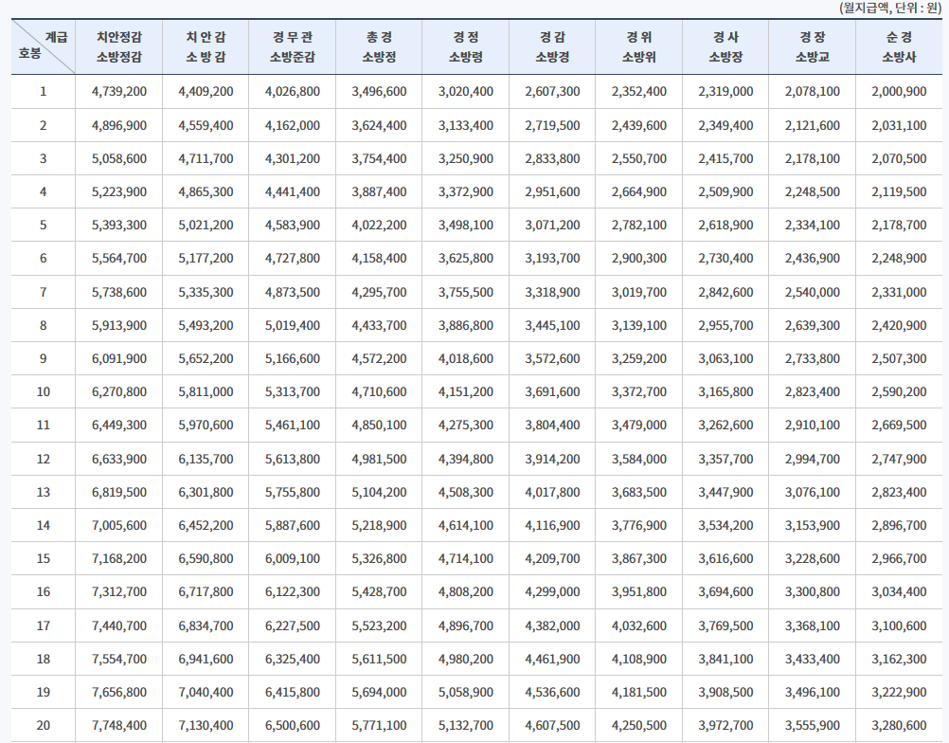Select row number 20 in the 호봉 column
The image size is (949, 743).
pos(38,725)
